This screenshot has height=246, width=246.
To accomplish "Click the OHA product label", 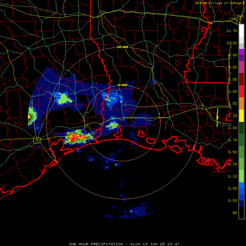I will [x=240, y=16].
